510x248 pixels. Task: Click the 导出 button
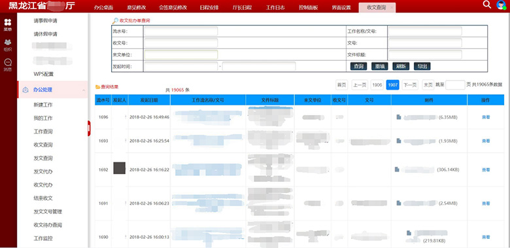tap(422, 66)
